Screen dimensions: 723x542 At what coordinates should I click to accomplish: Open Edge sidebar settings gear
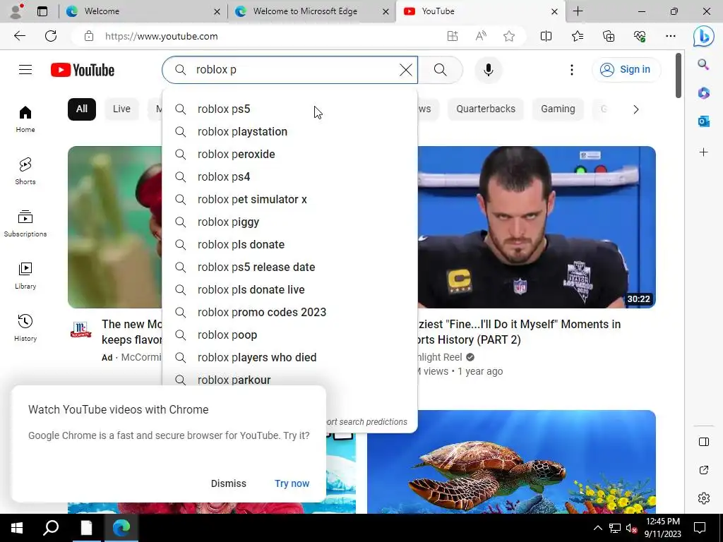(x=704, y=498)
